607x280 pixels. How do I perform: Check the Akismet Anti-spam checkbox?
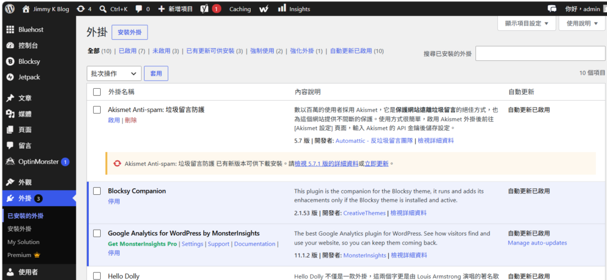tap(97, 110)
